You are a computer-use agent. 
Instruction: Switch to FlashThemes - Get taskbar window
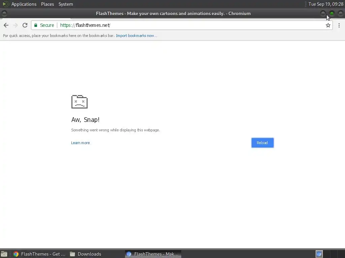(x=39, y=254)
